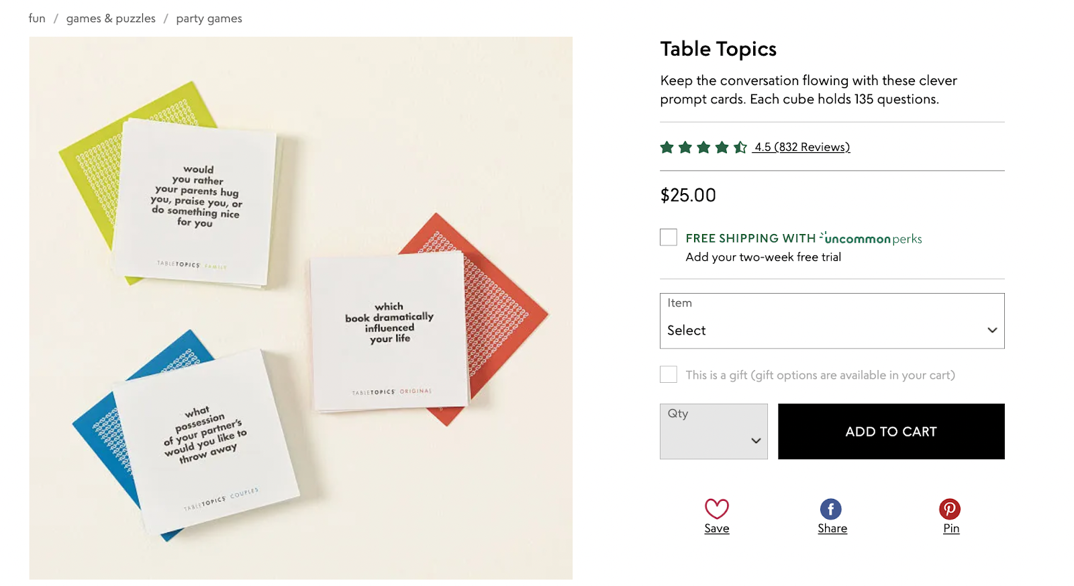This screenshot has height=586, width=1074.
Task: Click the Pin text link
Action: 950,528
